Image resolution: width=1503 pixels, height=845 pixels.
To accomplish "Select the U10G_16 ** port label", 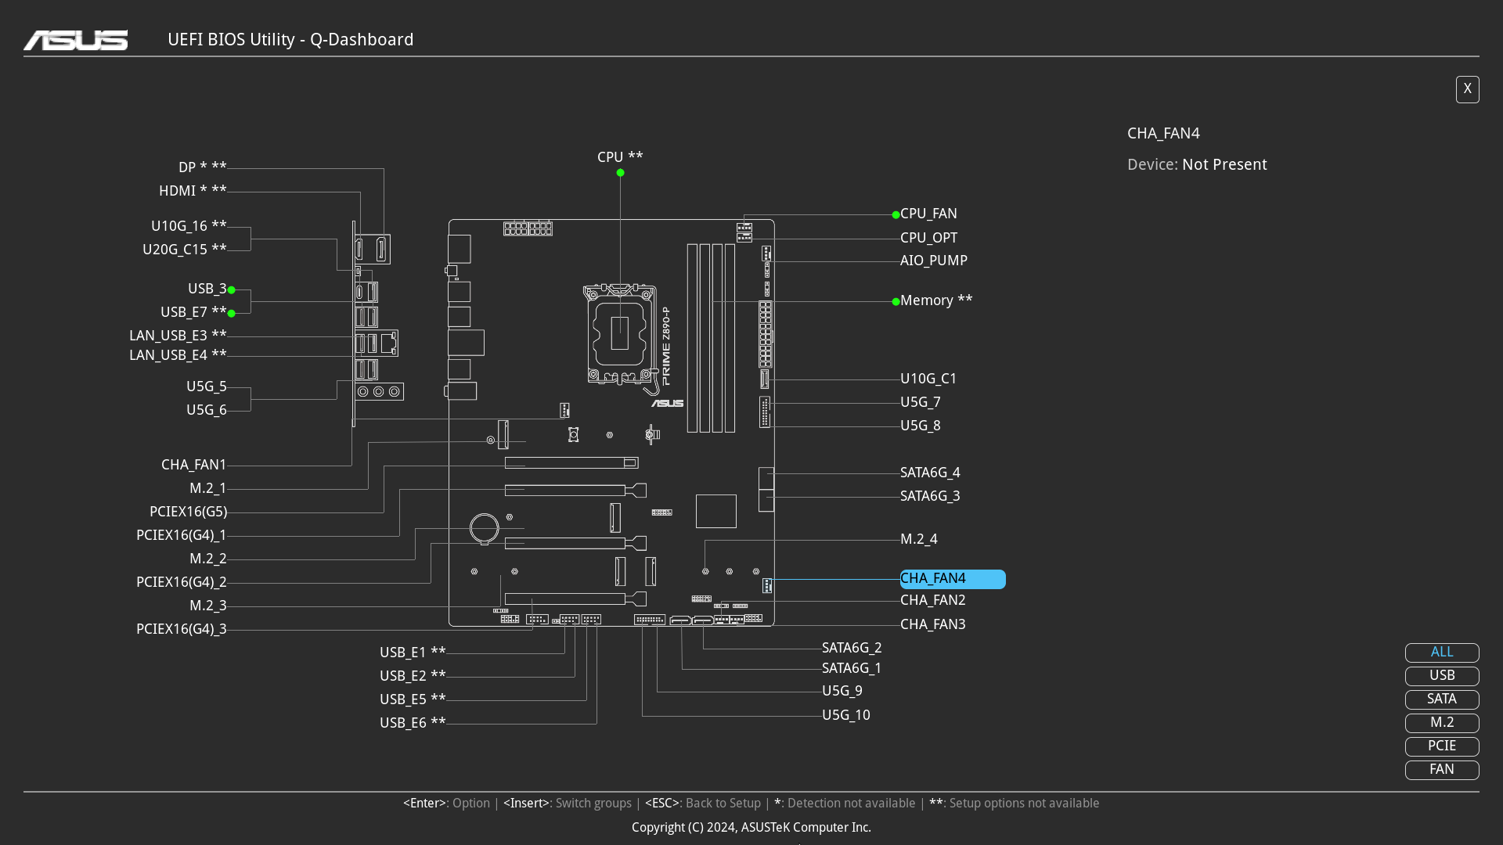I will click(189, 226).
